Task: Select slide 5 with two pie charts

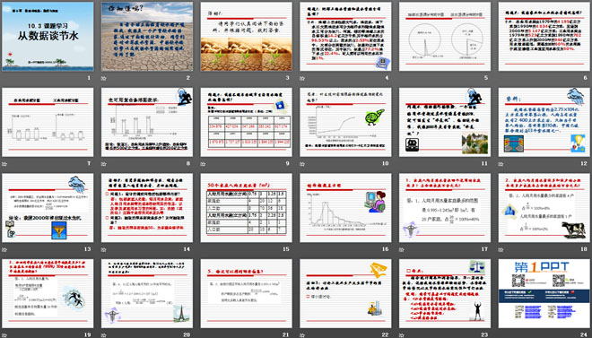Action: coord(445,37)
